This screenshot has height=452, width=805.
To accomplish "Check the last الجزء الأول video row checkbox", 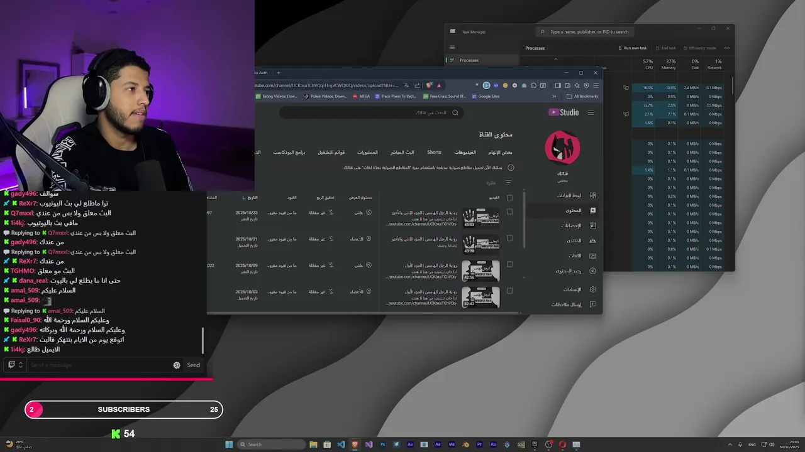I will coord(509,291).
